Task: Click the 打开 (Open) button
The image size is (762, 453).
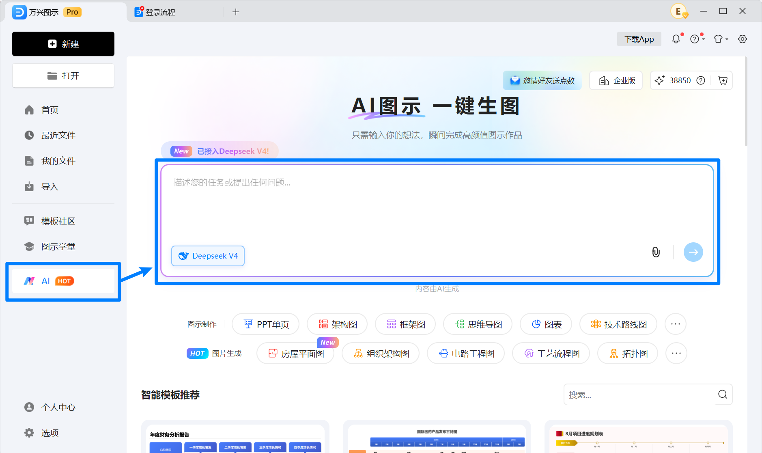Action: click(x=63, y=75)
